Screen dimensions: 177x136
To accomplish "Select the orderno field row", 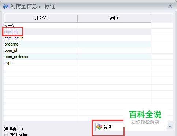I will click(x=78, y=44).
